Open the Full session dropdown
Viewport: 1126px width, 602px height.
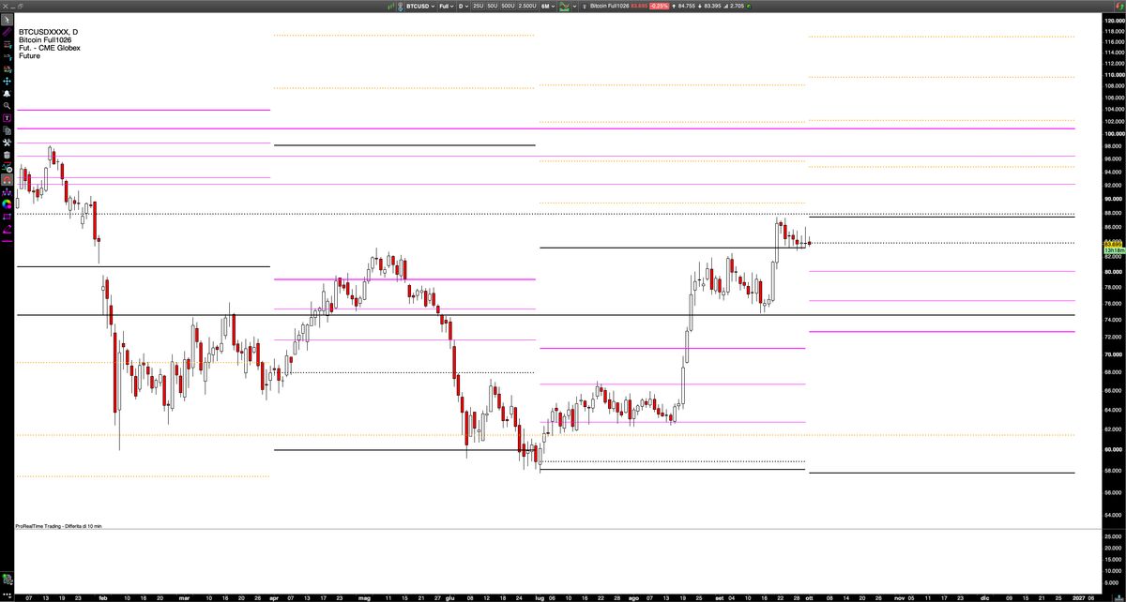[446, 6]
